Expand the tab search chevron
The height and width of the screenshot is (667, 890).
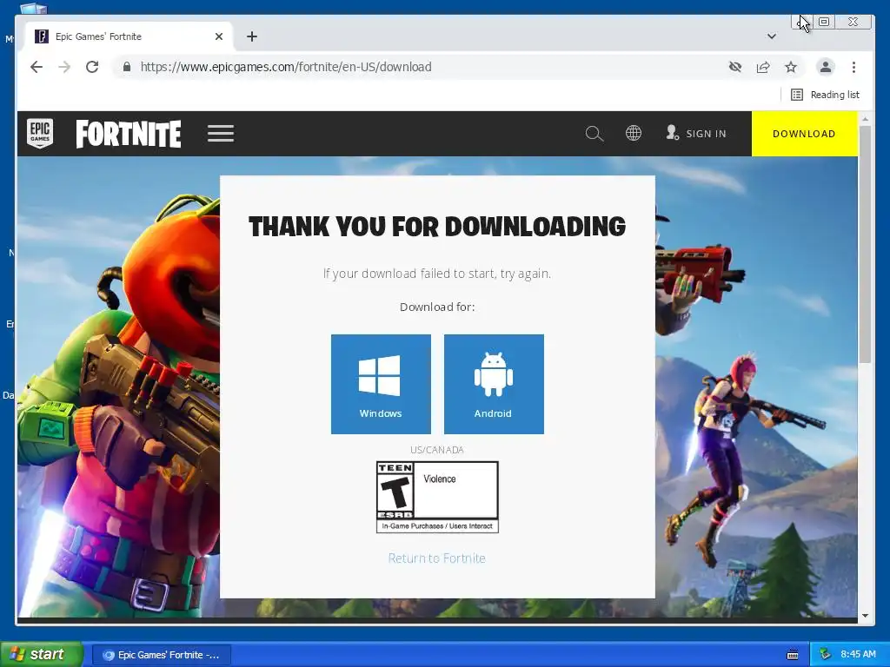click(772, 36)
